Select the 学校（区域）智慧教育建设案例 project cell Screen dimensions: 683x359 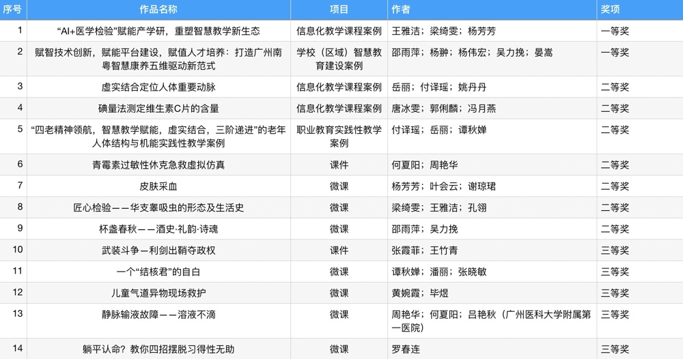(339, 59)
